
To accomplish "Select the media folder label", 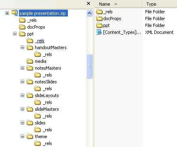I will coord(40,61).
